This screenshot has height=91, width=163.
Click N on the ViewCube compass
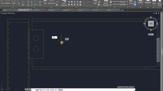point(151,17)
